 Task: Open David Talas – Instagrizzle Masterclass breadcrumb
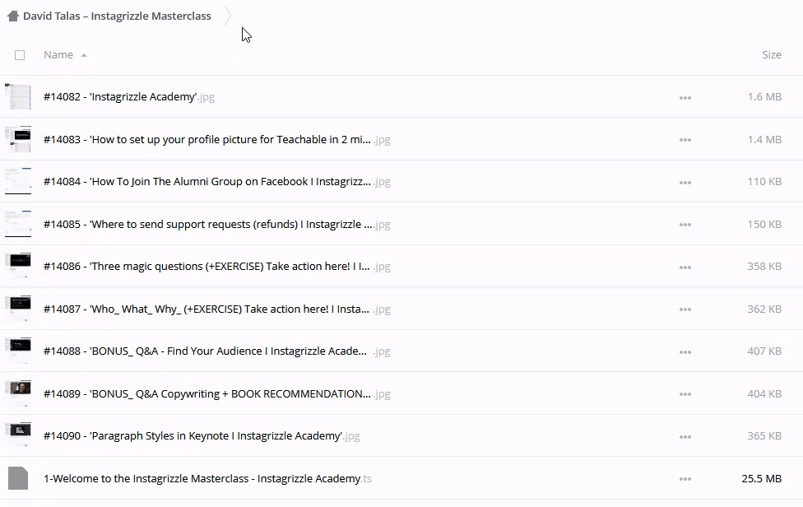tap(117, 16)
